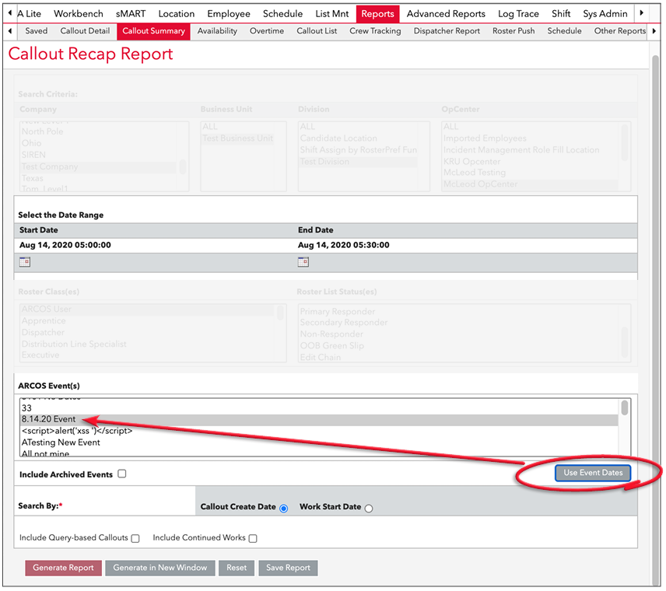Select Dispatcher in Roster Classes list

coord(147,333)
